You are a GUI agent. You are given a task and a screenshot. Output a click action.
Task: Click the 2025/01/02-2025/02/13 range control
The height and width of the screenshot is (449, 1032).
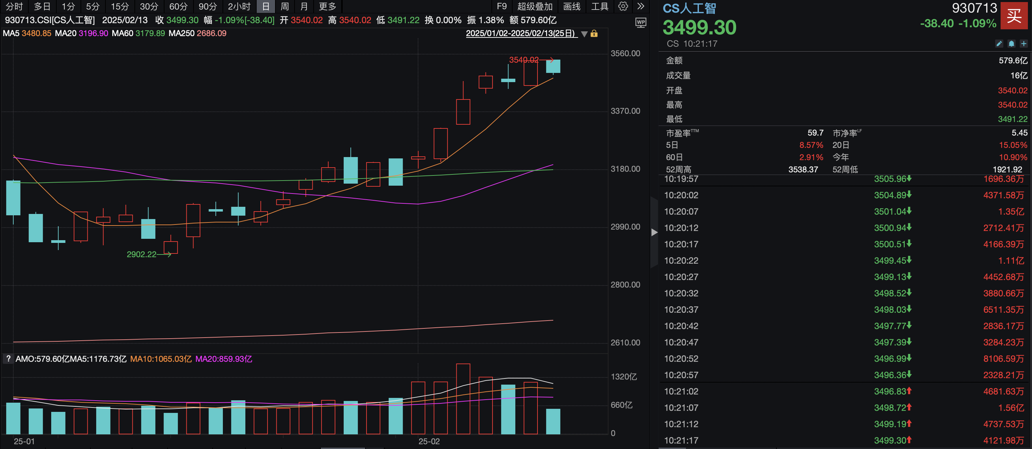(x=521, y=34)
